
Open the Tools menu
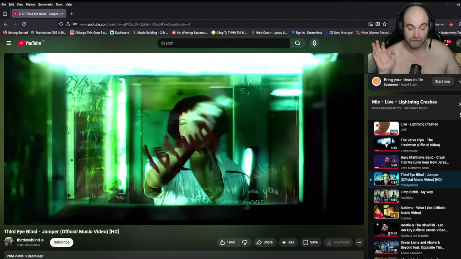59,4
